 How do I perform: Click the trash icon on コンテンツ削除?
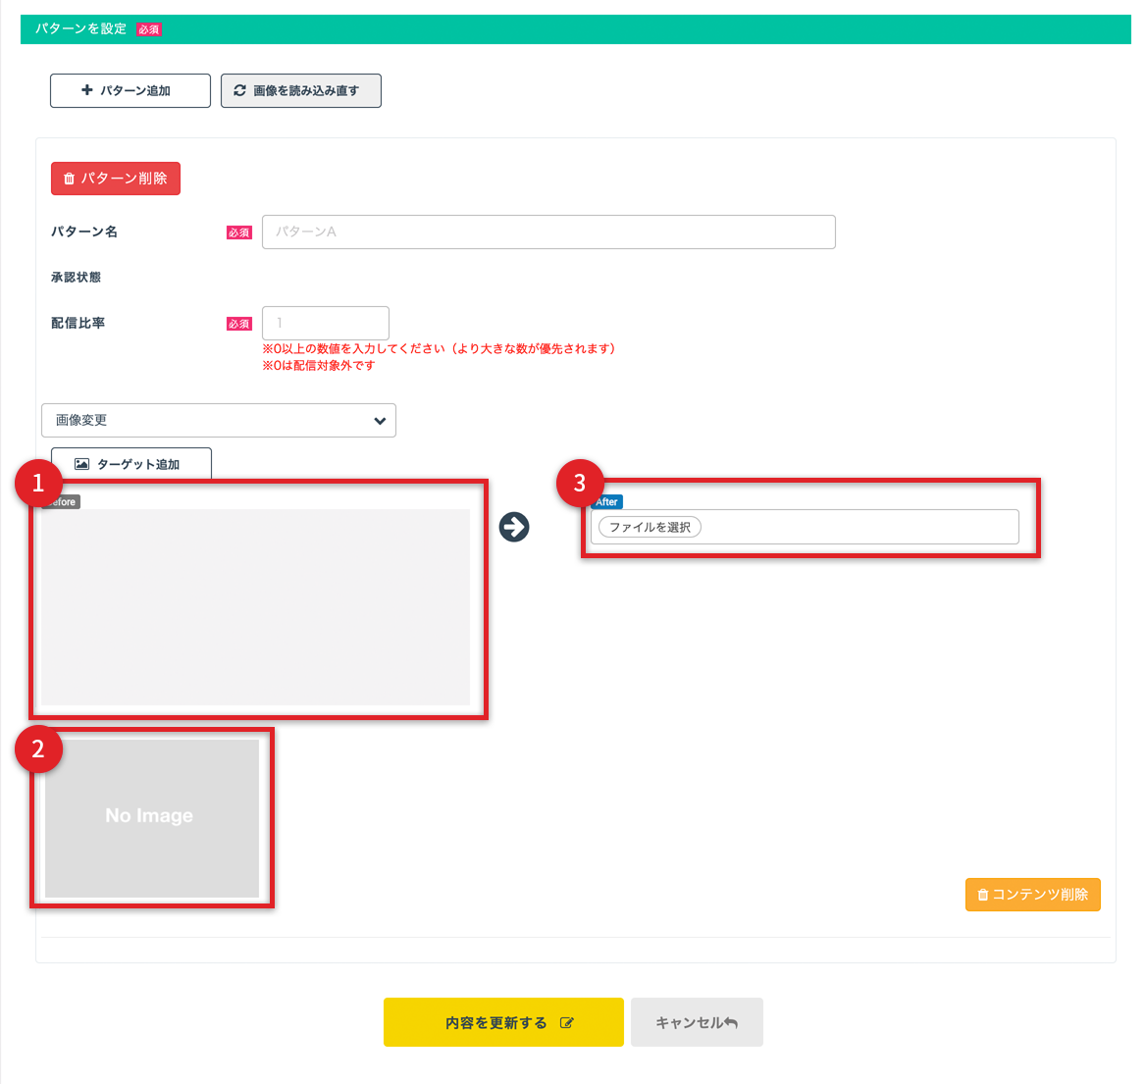982,895
